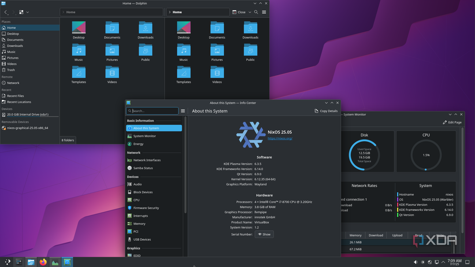This screenshot has width=475, height=267.
Task: Open the nixos.org link
Action: [280, 138]
